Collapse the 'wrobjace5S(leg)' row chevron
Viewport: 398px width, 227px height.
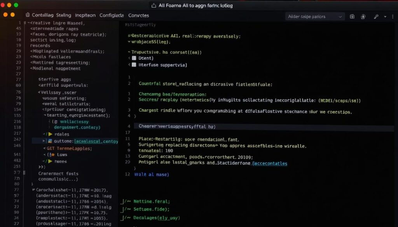tap(129, 42)
